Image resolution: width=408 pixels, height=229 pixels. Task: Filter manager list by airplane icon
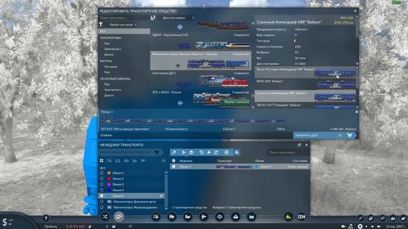coord(143,161)
